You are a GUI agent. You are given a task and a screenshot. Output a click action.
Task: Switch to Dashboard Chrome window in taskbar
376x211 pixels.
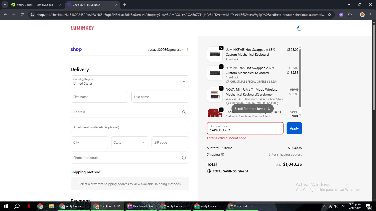(141, 206)
